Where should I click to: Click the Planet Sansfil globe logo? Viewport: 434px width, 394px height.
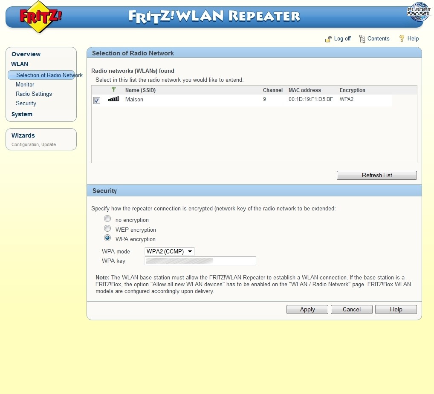click(x=419, y=12)
